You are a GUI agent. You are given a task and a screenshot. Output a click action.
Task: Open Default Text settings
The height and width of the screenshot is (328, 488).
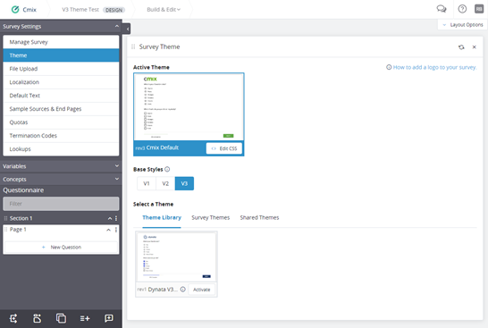click(61, 96)
